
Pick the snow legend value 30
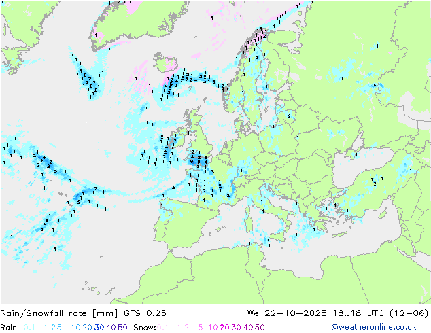(237, 328)
